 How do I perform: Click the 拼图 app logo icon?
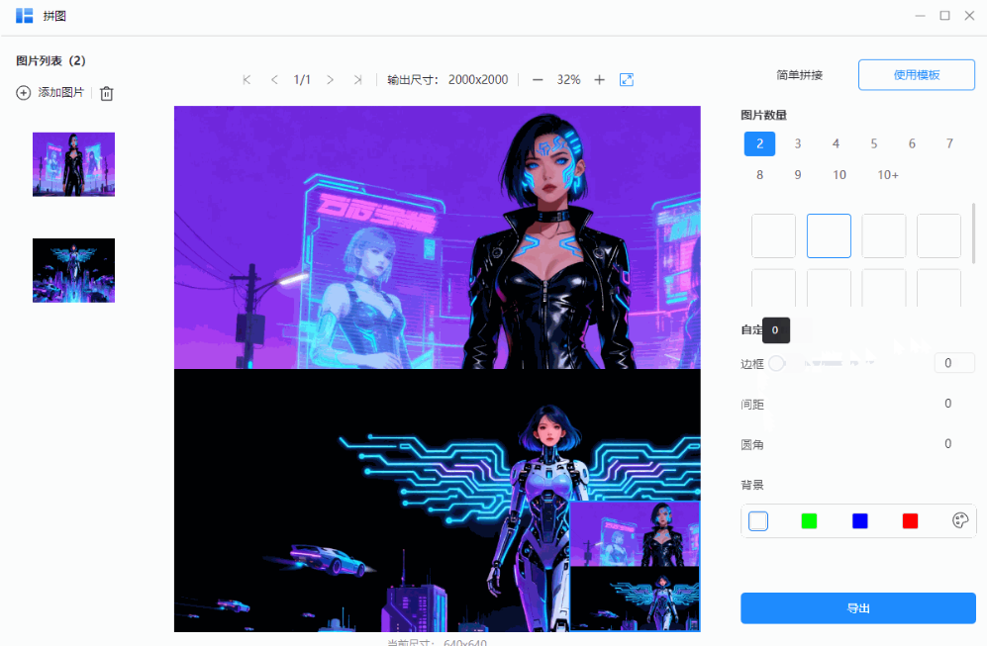click(x=24, y=16)
